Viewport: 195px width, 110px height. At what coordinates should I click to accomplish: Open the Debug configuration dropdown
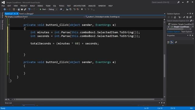[x=53, y=9]
